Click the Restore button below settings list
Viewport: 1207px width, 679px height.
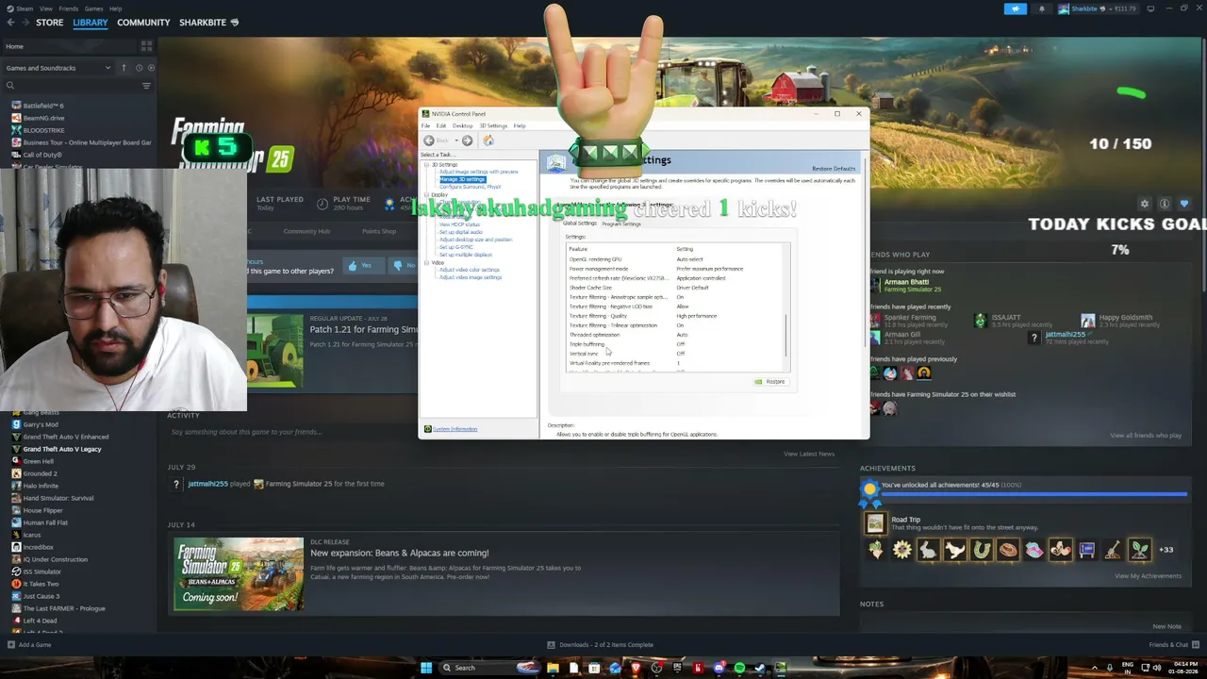tap(770, 382)
